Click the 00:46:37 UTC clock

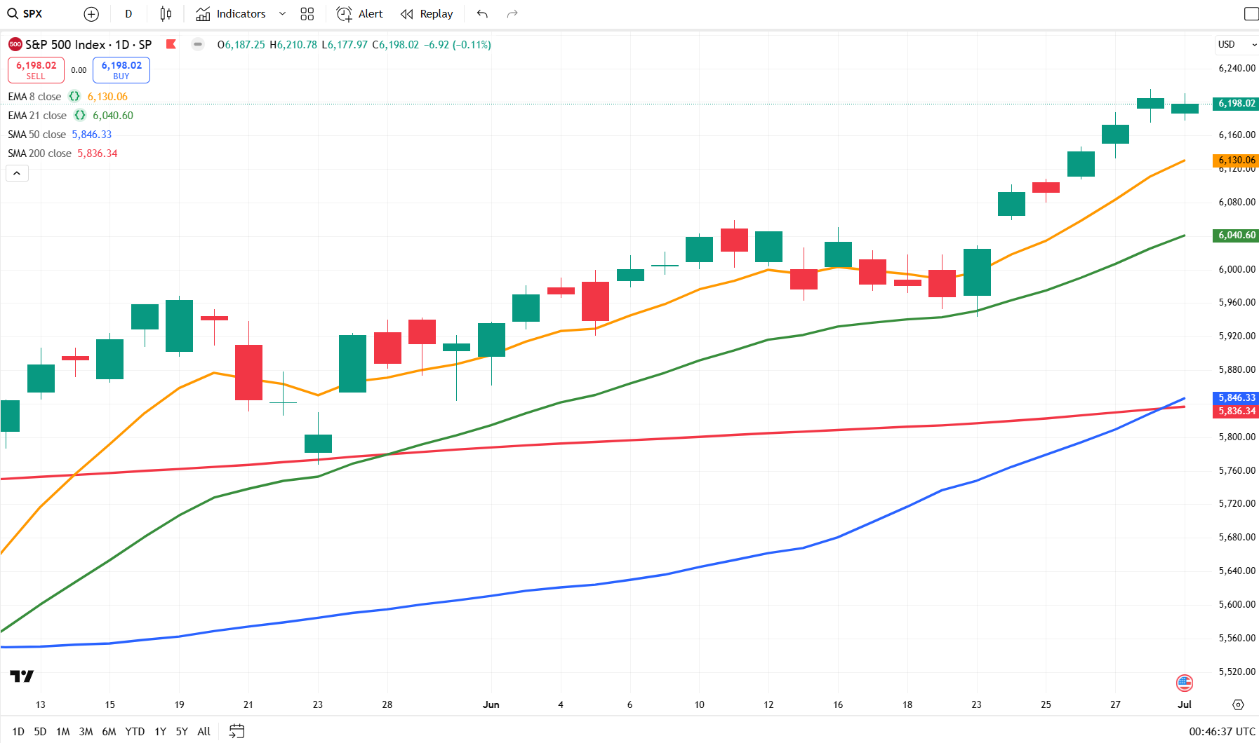tap(1222, 731)
